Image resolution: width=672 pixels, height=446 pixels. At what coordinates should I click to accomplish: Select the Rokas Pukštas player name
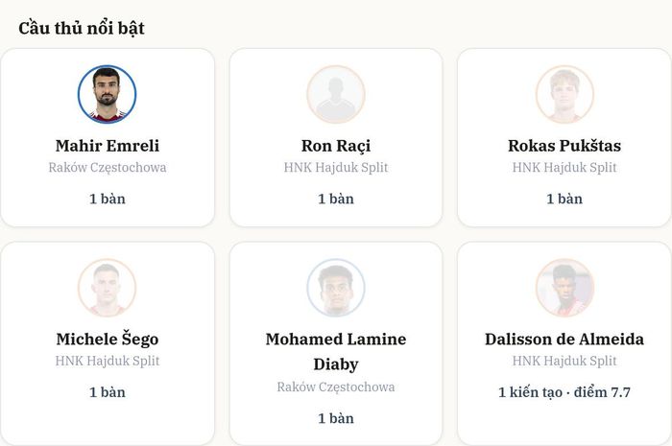pos(564,146)
